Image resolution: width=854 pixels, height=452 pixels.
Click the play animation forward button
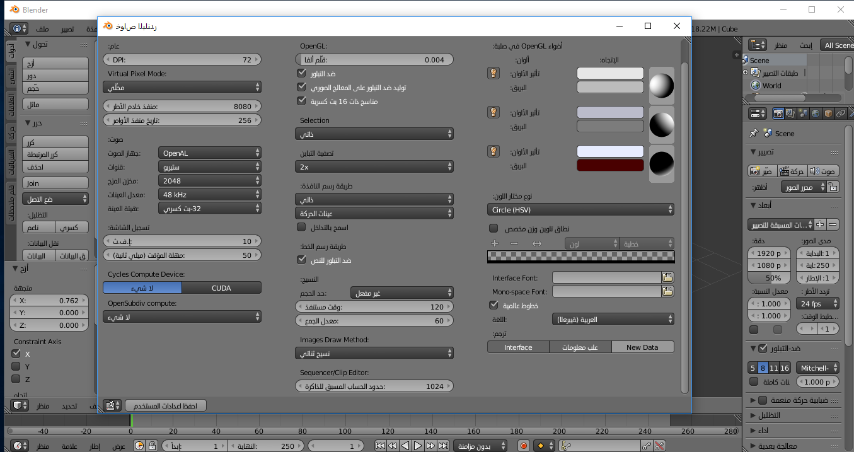[x=418, y=446]
